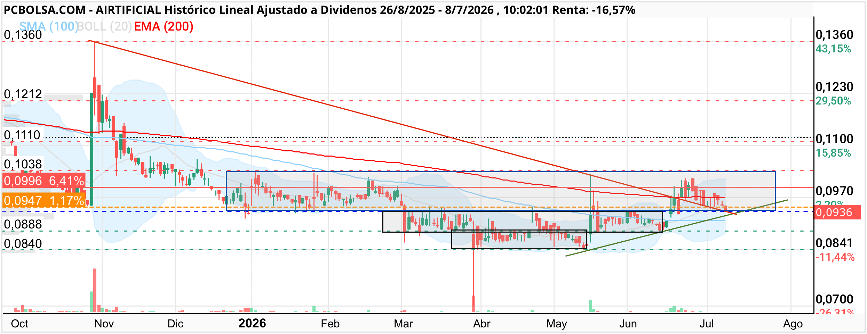Select the red 0,0996 6,41% level label
The width and height of the screenshot is (867, 334).
[44, 181]
